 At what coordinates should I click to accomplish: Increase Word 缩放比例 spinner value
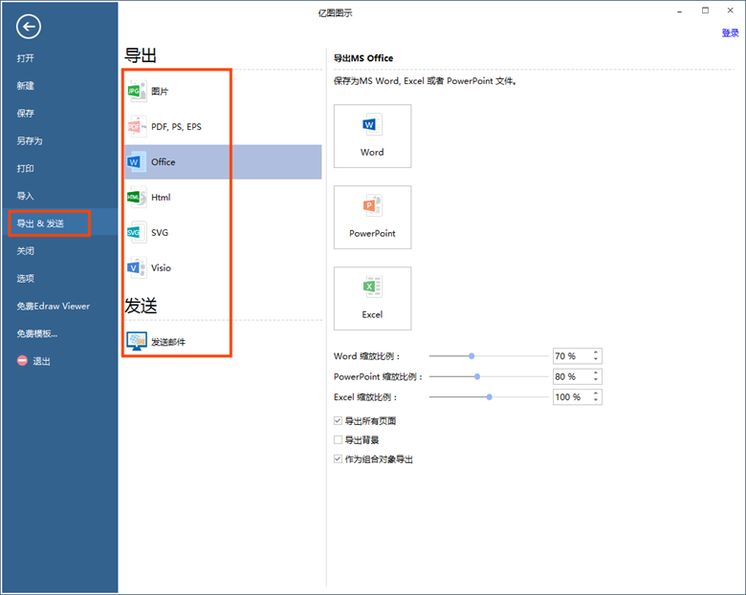tap(596, 352)
